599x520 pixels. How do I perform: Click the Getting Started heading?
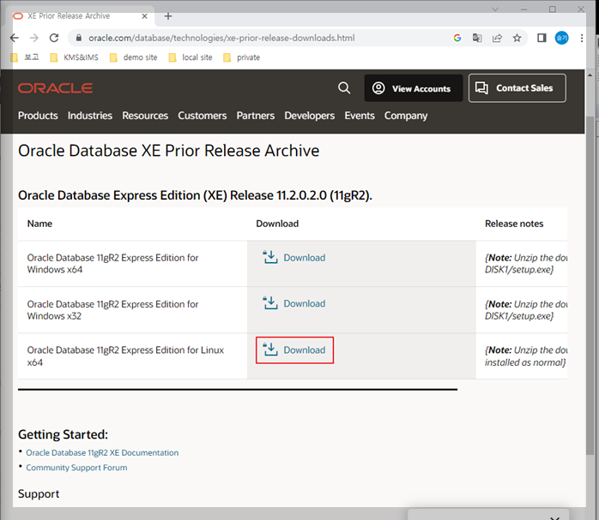[63, 434]
